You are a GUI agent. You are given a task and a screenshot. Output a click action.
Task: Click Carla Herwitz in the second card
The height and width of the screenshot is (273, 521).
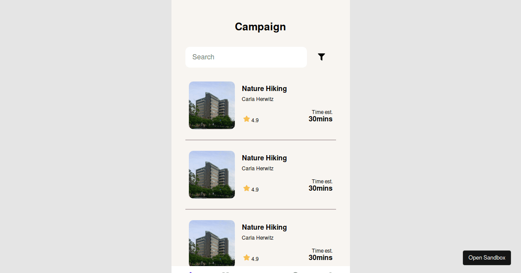pos(257,169)
